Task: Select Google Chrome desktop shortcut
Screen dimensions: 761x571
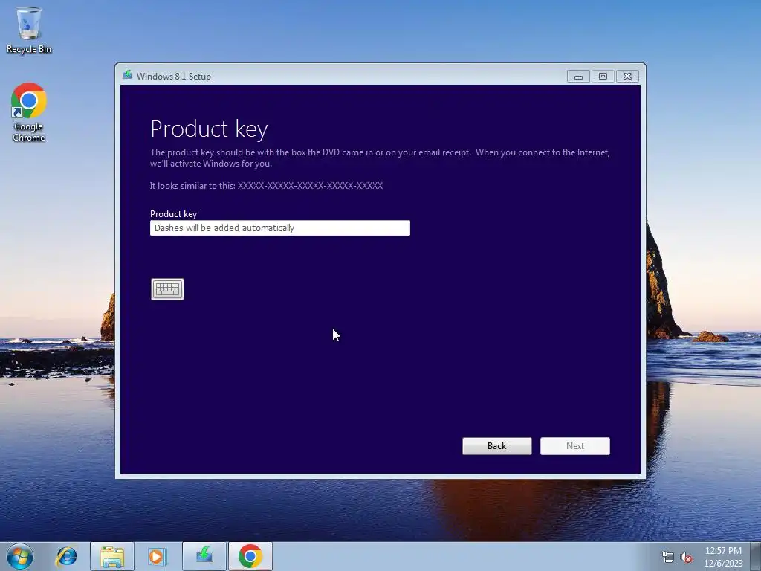Action: [x=29, y=112]
